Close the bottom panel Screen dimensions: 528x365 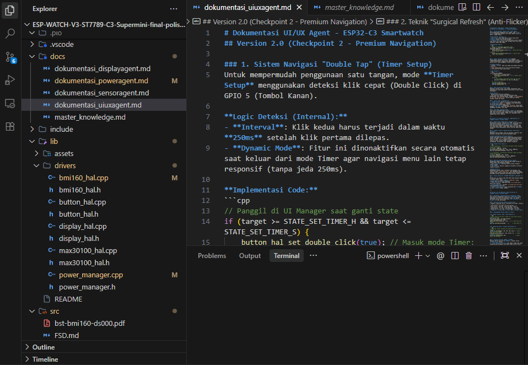[519, 256]
